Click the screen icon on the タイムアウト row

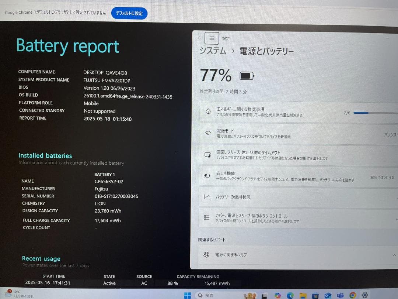tap(207, 155)
